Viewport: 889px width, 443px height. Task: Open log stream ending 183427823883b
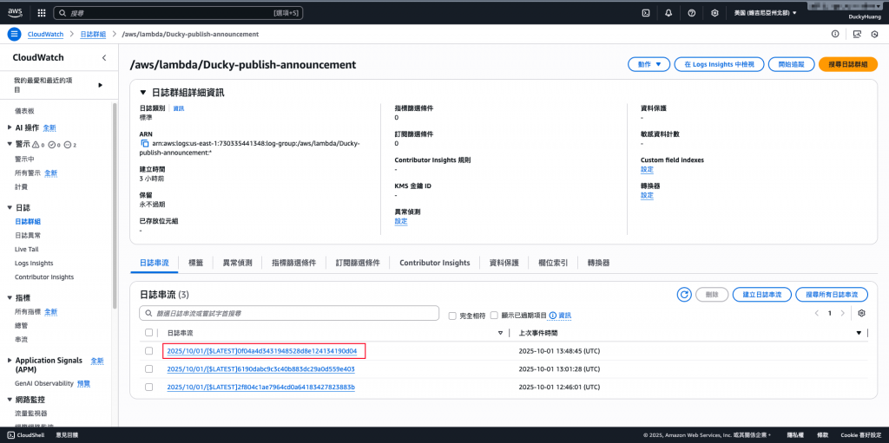(260, 388)
